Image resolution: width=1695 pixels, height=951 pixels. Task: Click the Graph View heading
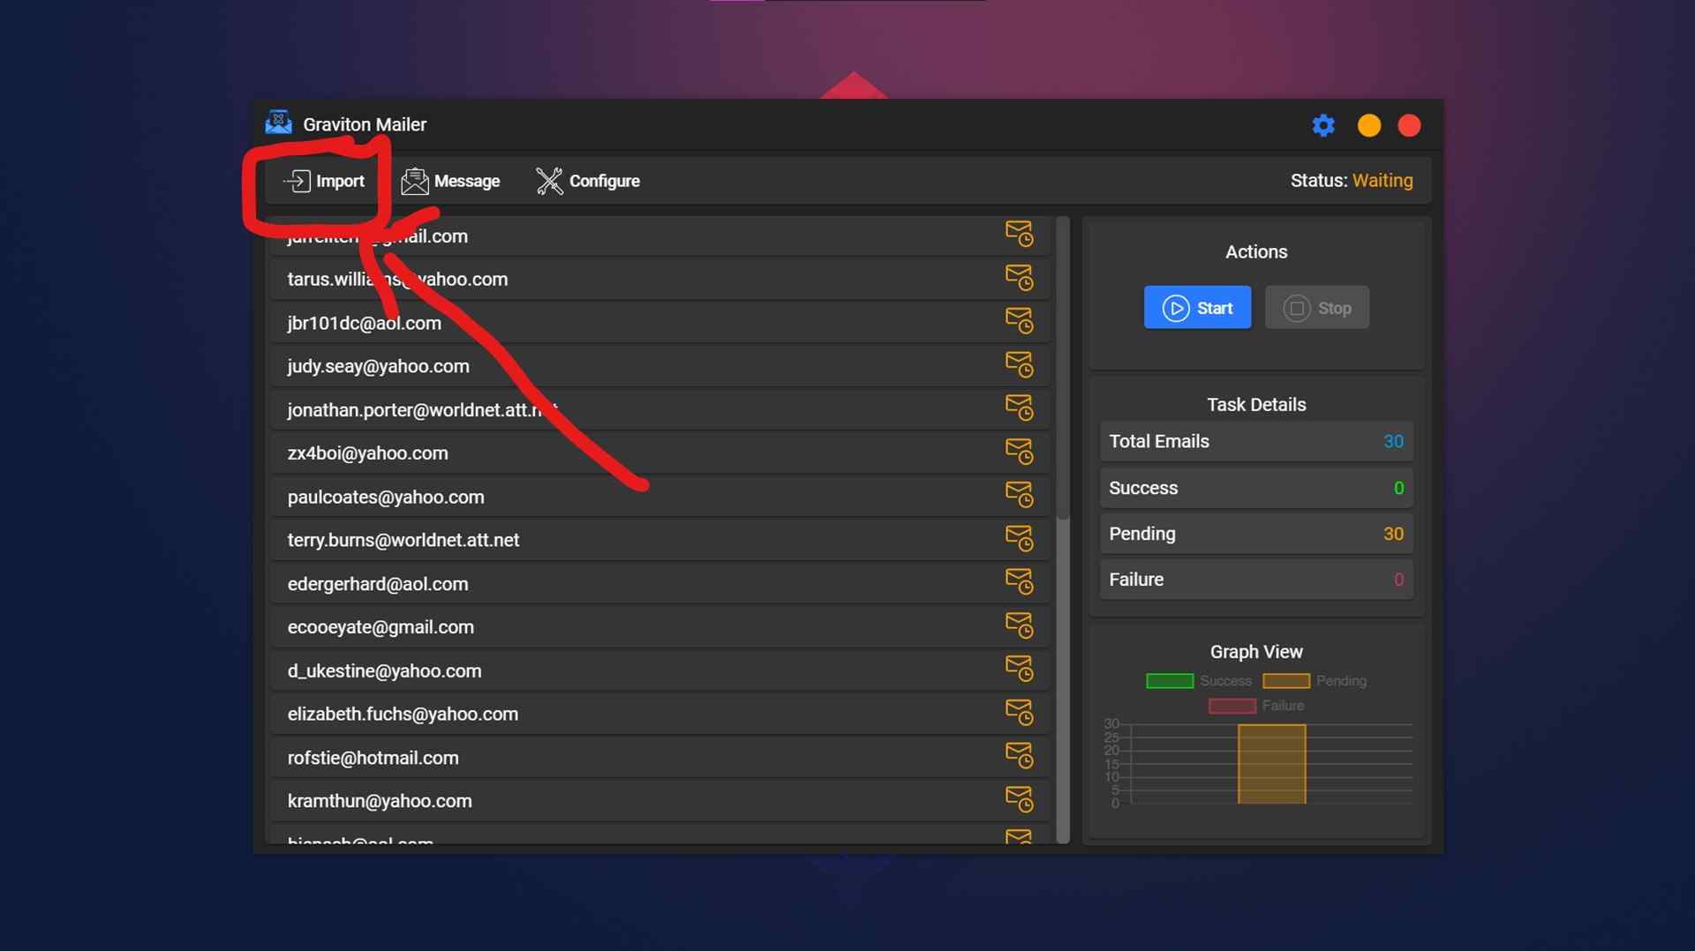1256,652
